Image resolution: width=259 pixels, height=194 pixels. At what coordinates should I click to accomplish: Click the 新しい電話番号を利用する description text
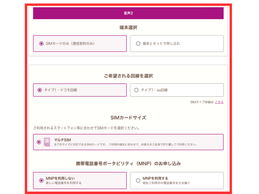pos(64,183)
